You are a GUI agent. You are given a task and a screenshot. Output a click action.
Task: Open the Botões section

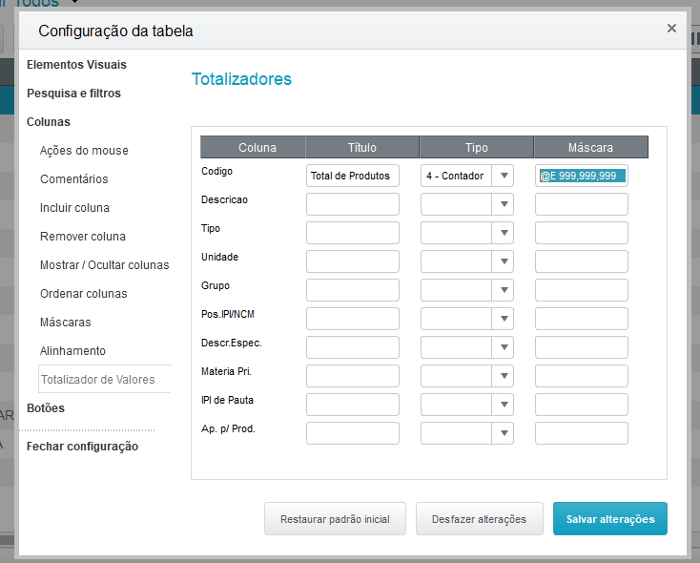coord(46,408)
